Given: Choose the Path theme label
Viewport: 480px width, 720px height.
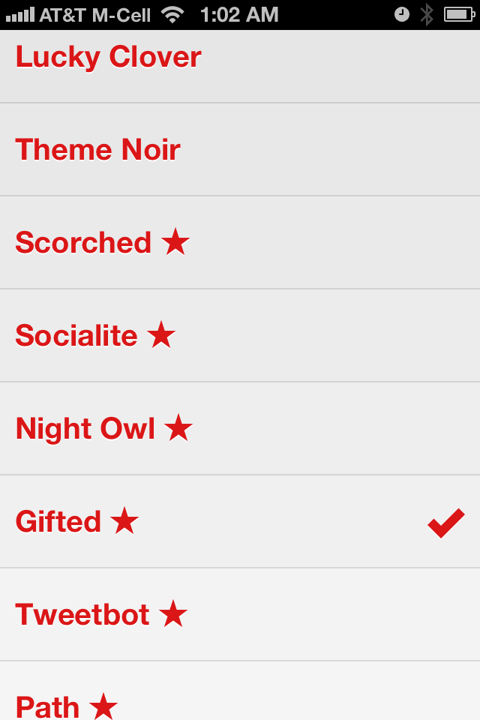Looking at the screenshot, I should (47, 706).
